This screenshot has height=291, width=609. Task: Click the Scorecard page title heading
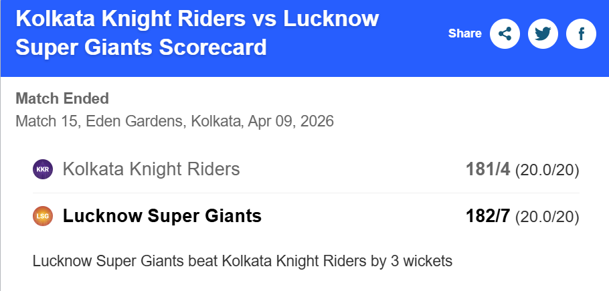(x=197, y=33)
